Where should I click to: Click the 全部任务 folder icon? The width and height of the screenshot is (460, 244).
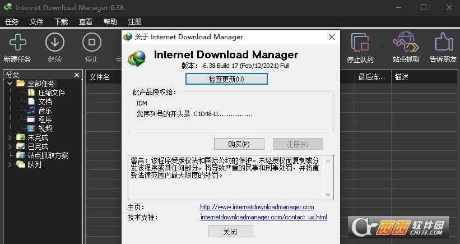[20, 84]
